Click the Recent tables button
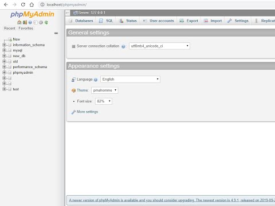 pyautogui.click(x=10, y=29)
